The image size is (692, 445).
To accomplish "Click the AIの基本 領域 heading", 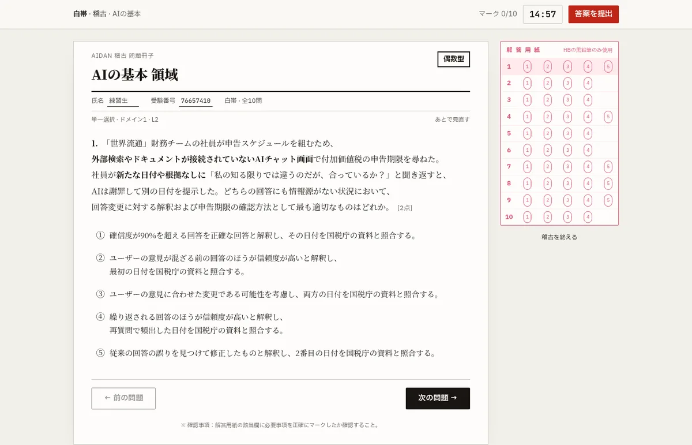I will (135, 75).
